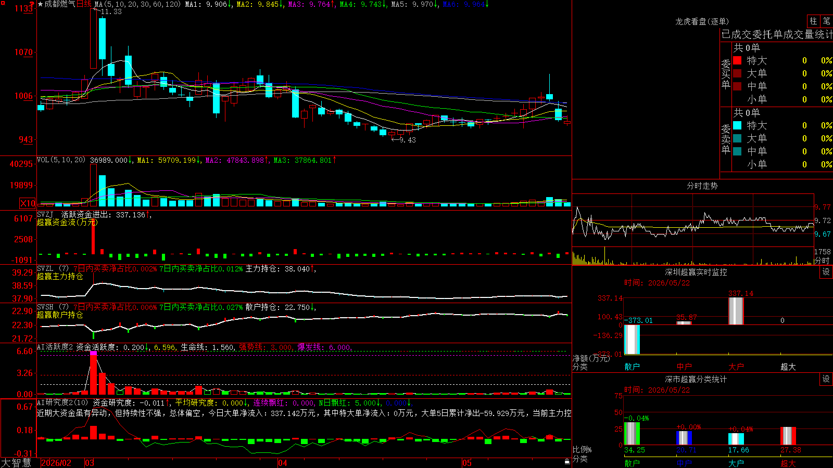
Task: Click the cyan 大户 bar showing 17.66
Action: click(736, 439)
